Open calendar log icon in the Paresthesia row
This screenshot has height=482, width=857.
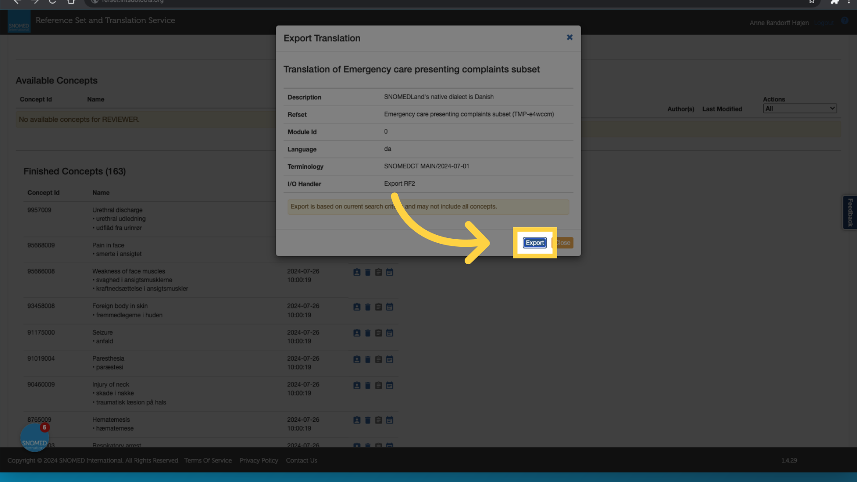390,359
